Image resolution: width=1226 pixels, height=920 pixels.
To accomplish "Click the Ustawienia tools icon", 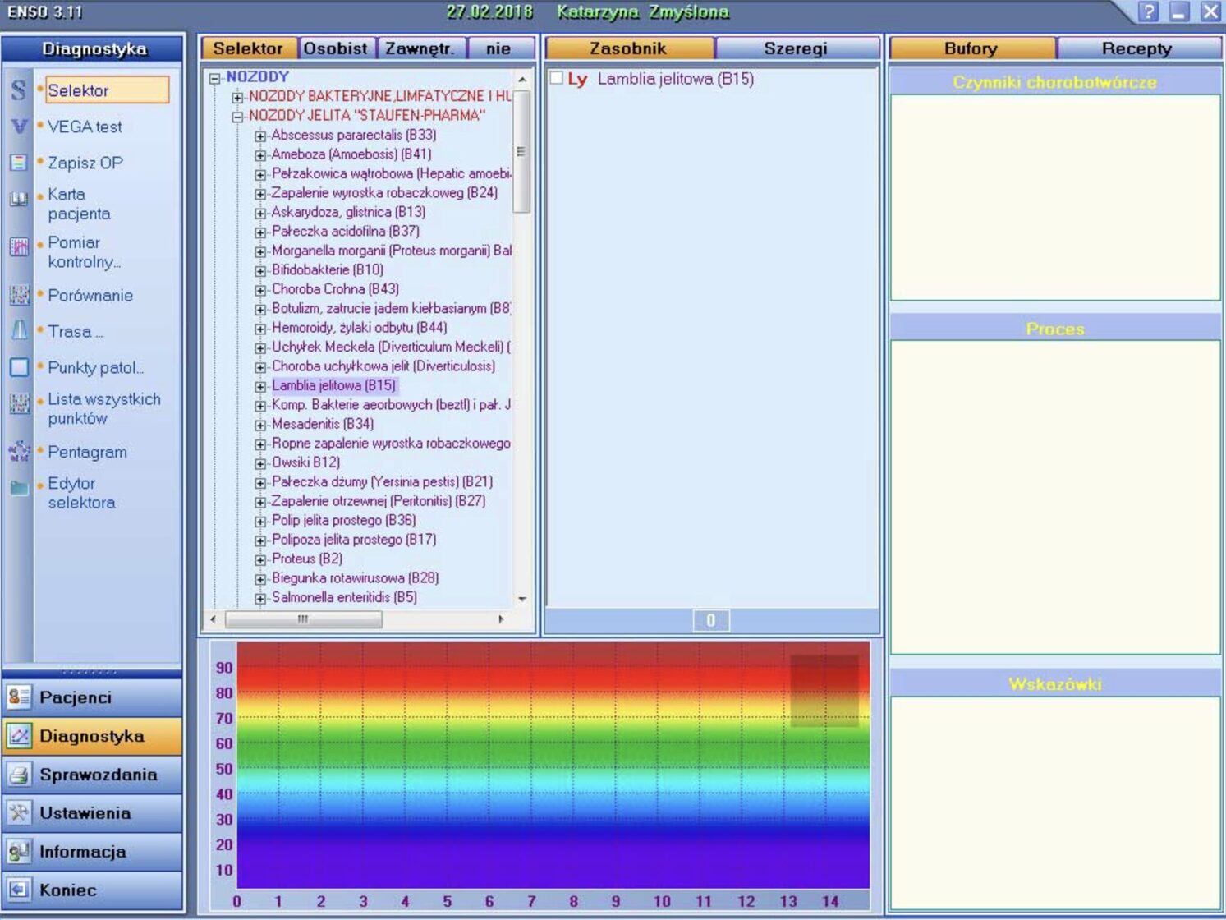I will 18,813.
